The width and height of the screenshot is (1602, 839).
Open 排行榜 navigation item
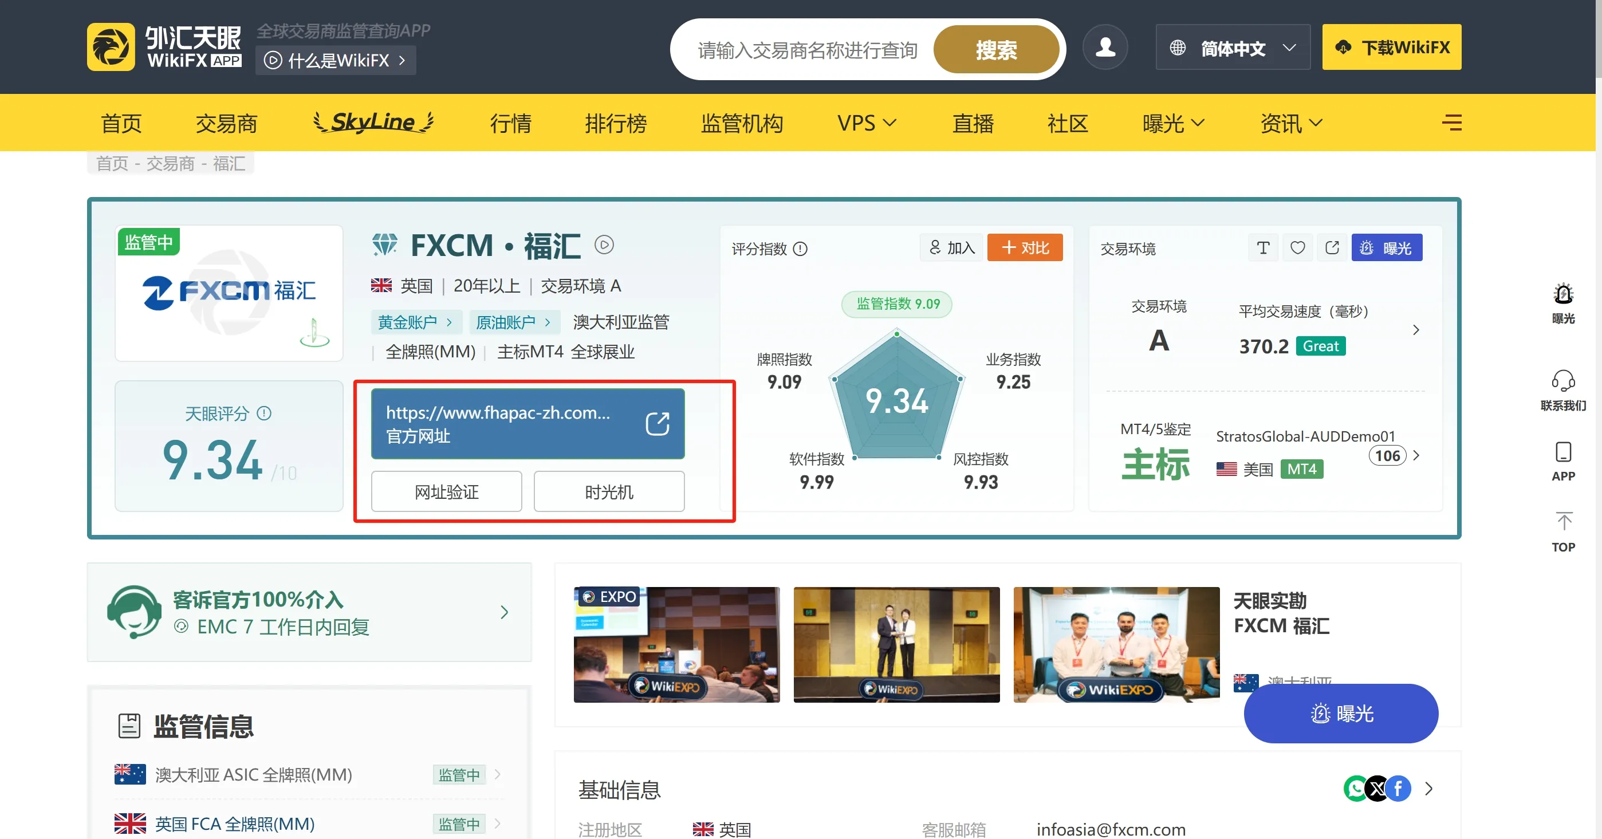tap(616, 123)
